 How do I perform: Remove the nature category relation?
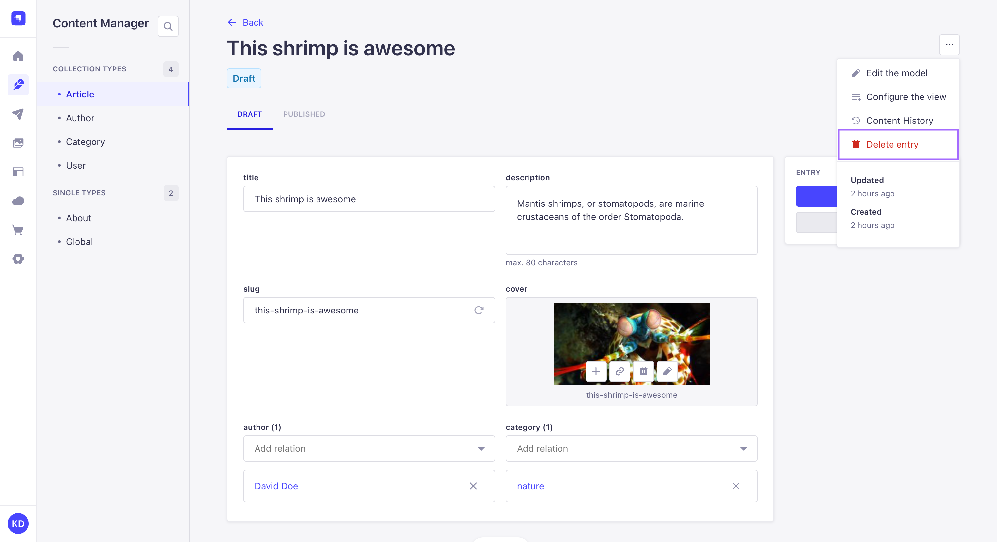[x=737, y=485]
